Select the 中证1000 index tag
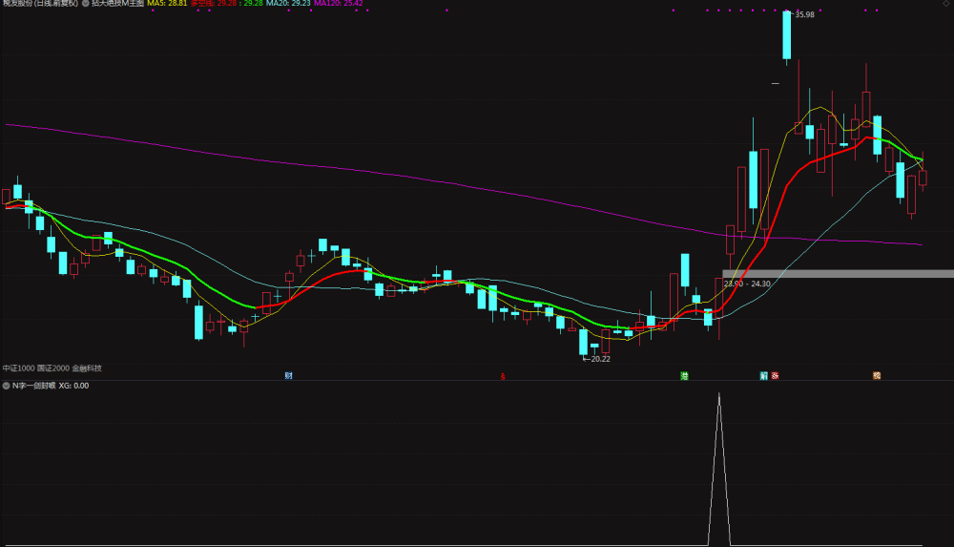 [x=18, y=368]
